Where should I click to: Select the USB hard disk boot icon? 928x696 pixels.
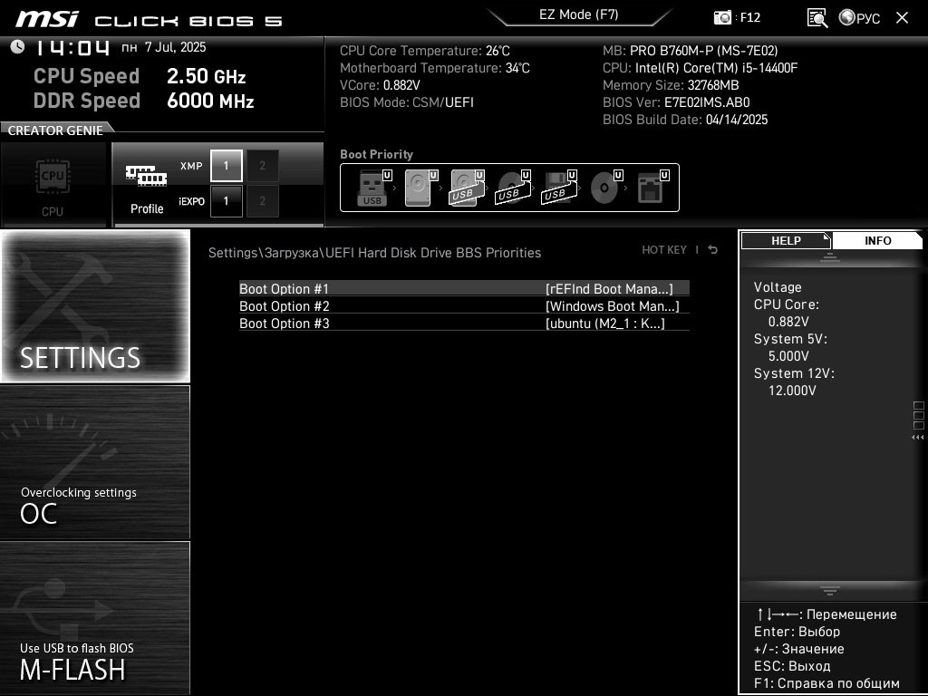(467, 188)
